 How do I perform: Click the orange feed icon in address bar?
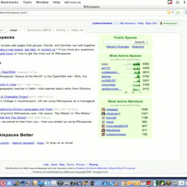169,12
